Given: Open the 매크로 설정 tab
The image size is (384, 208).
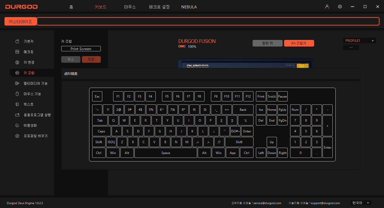Looking at the screenshot, I should pyautogui.click(x=159, y=7).
